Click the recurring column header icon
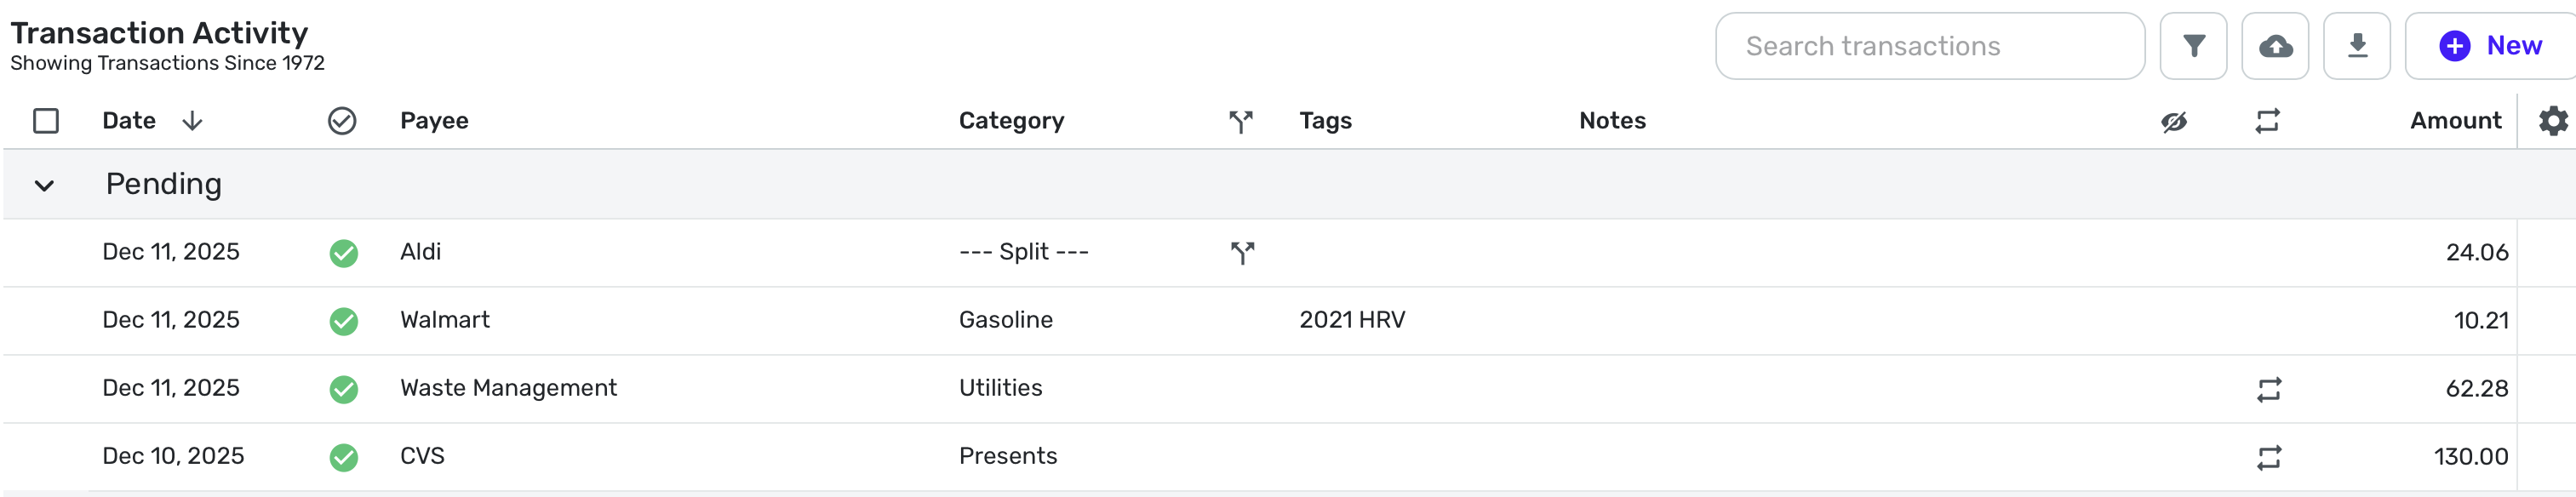The image size is (2576, 497). [2267, 121]
